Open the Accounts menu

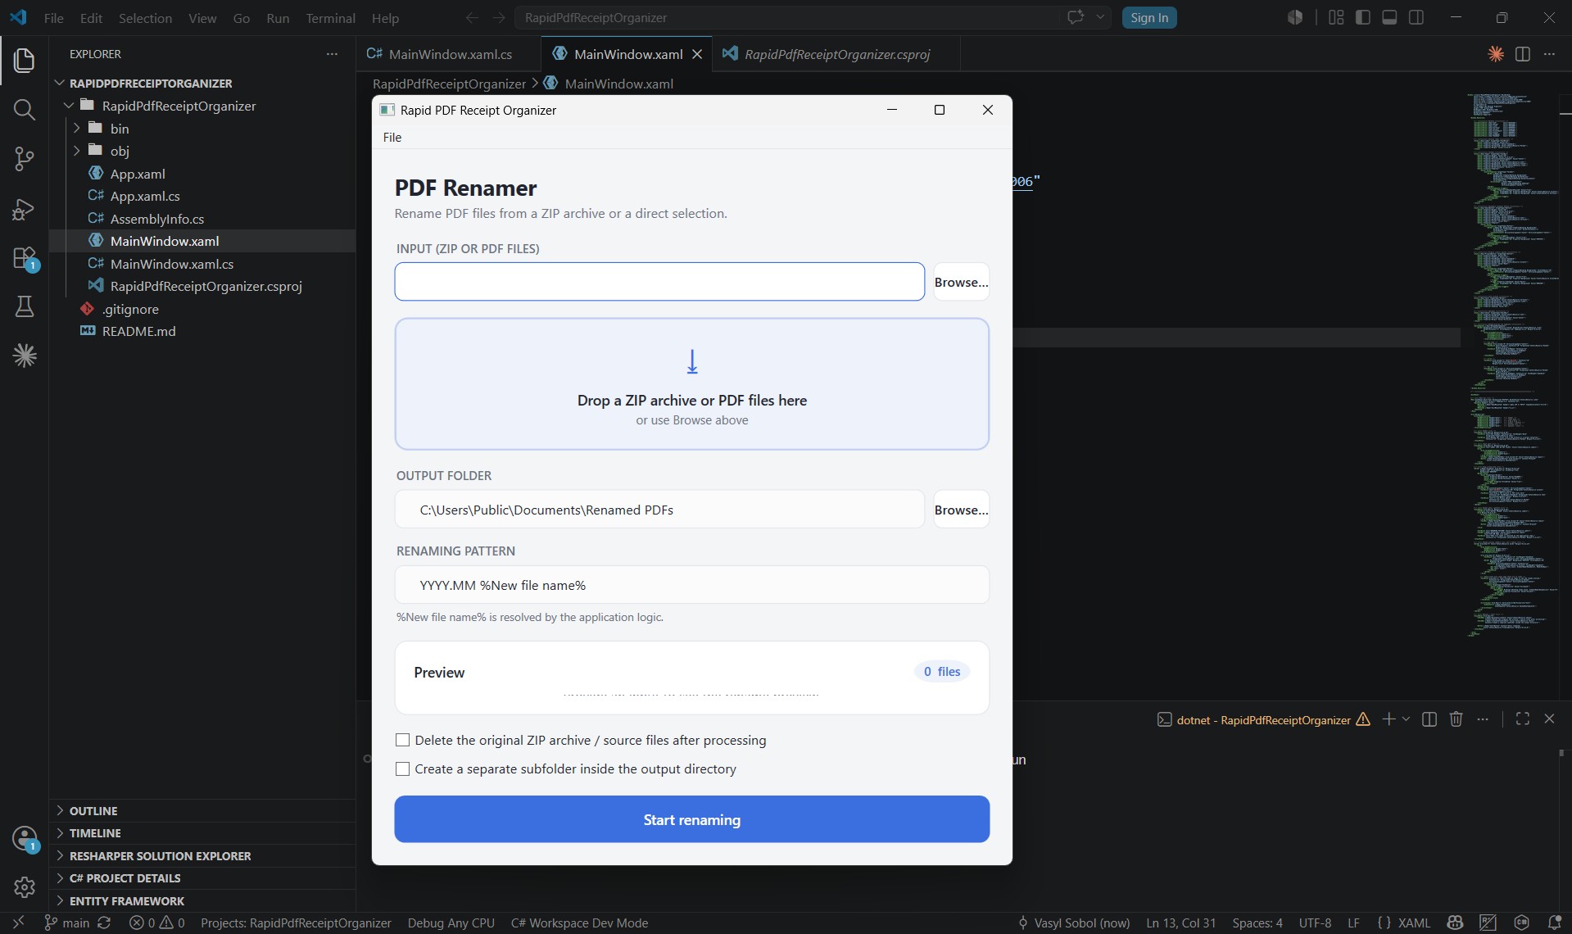[x=24, y=838]
